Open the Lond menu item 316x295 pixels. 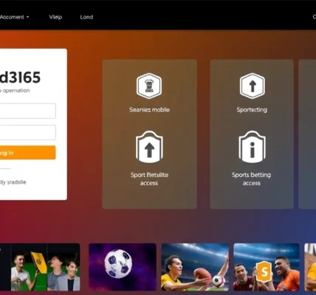click(86, 17)
